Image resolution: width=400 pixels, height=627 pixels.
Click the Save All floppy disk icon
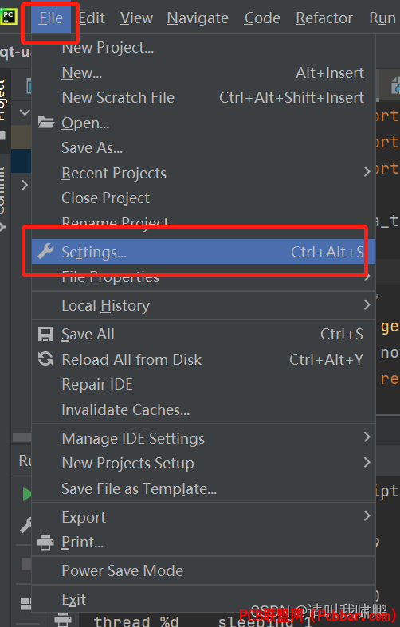pyautogui.click(x=45, y=334)
